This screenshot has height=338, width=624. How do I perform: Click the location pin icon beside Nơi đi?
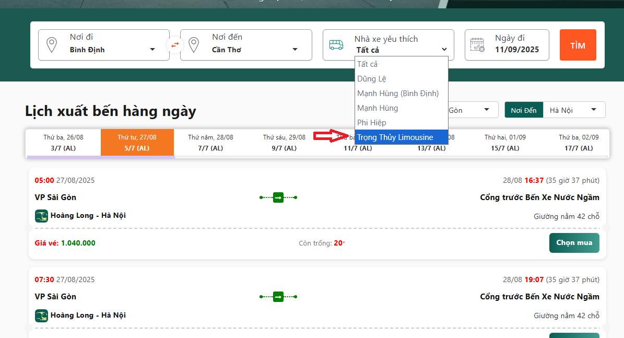pyautogui.click(x=52, y=45)
